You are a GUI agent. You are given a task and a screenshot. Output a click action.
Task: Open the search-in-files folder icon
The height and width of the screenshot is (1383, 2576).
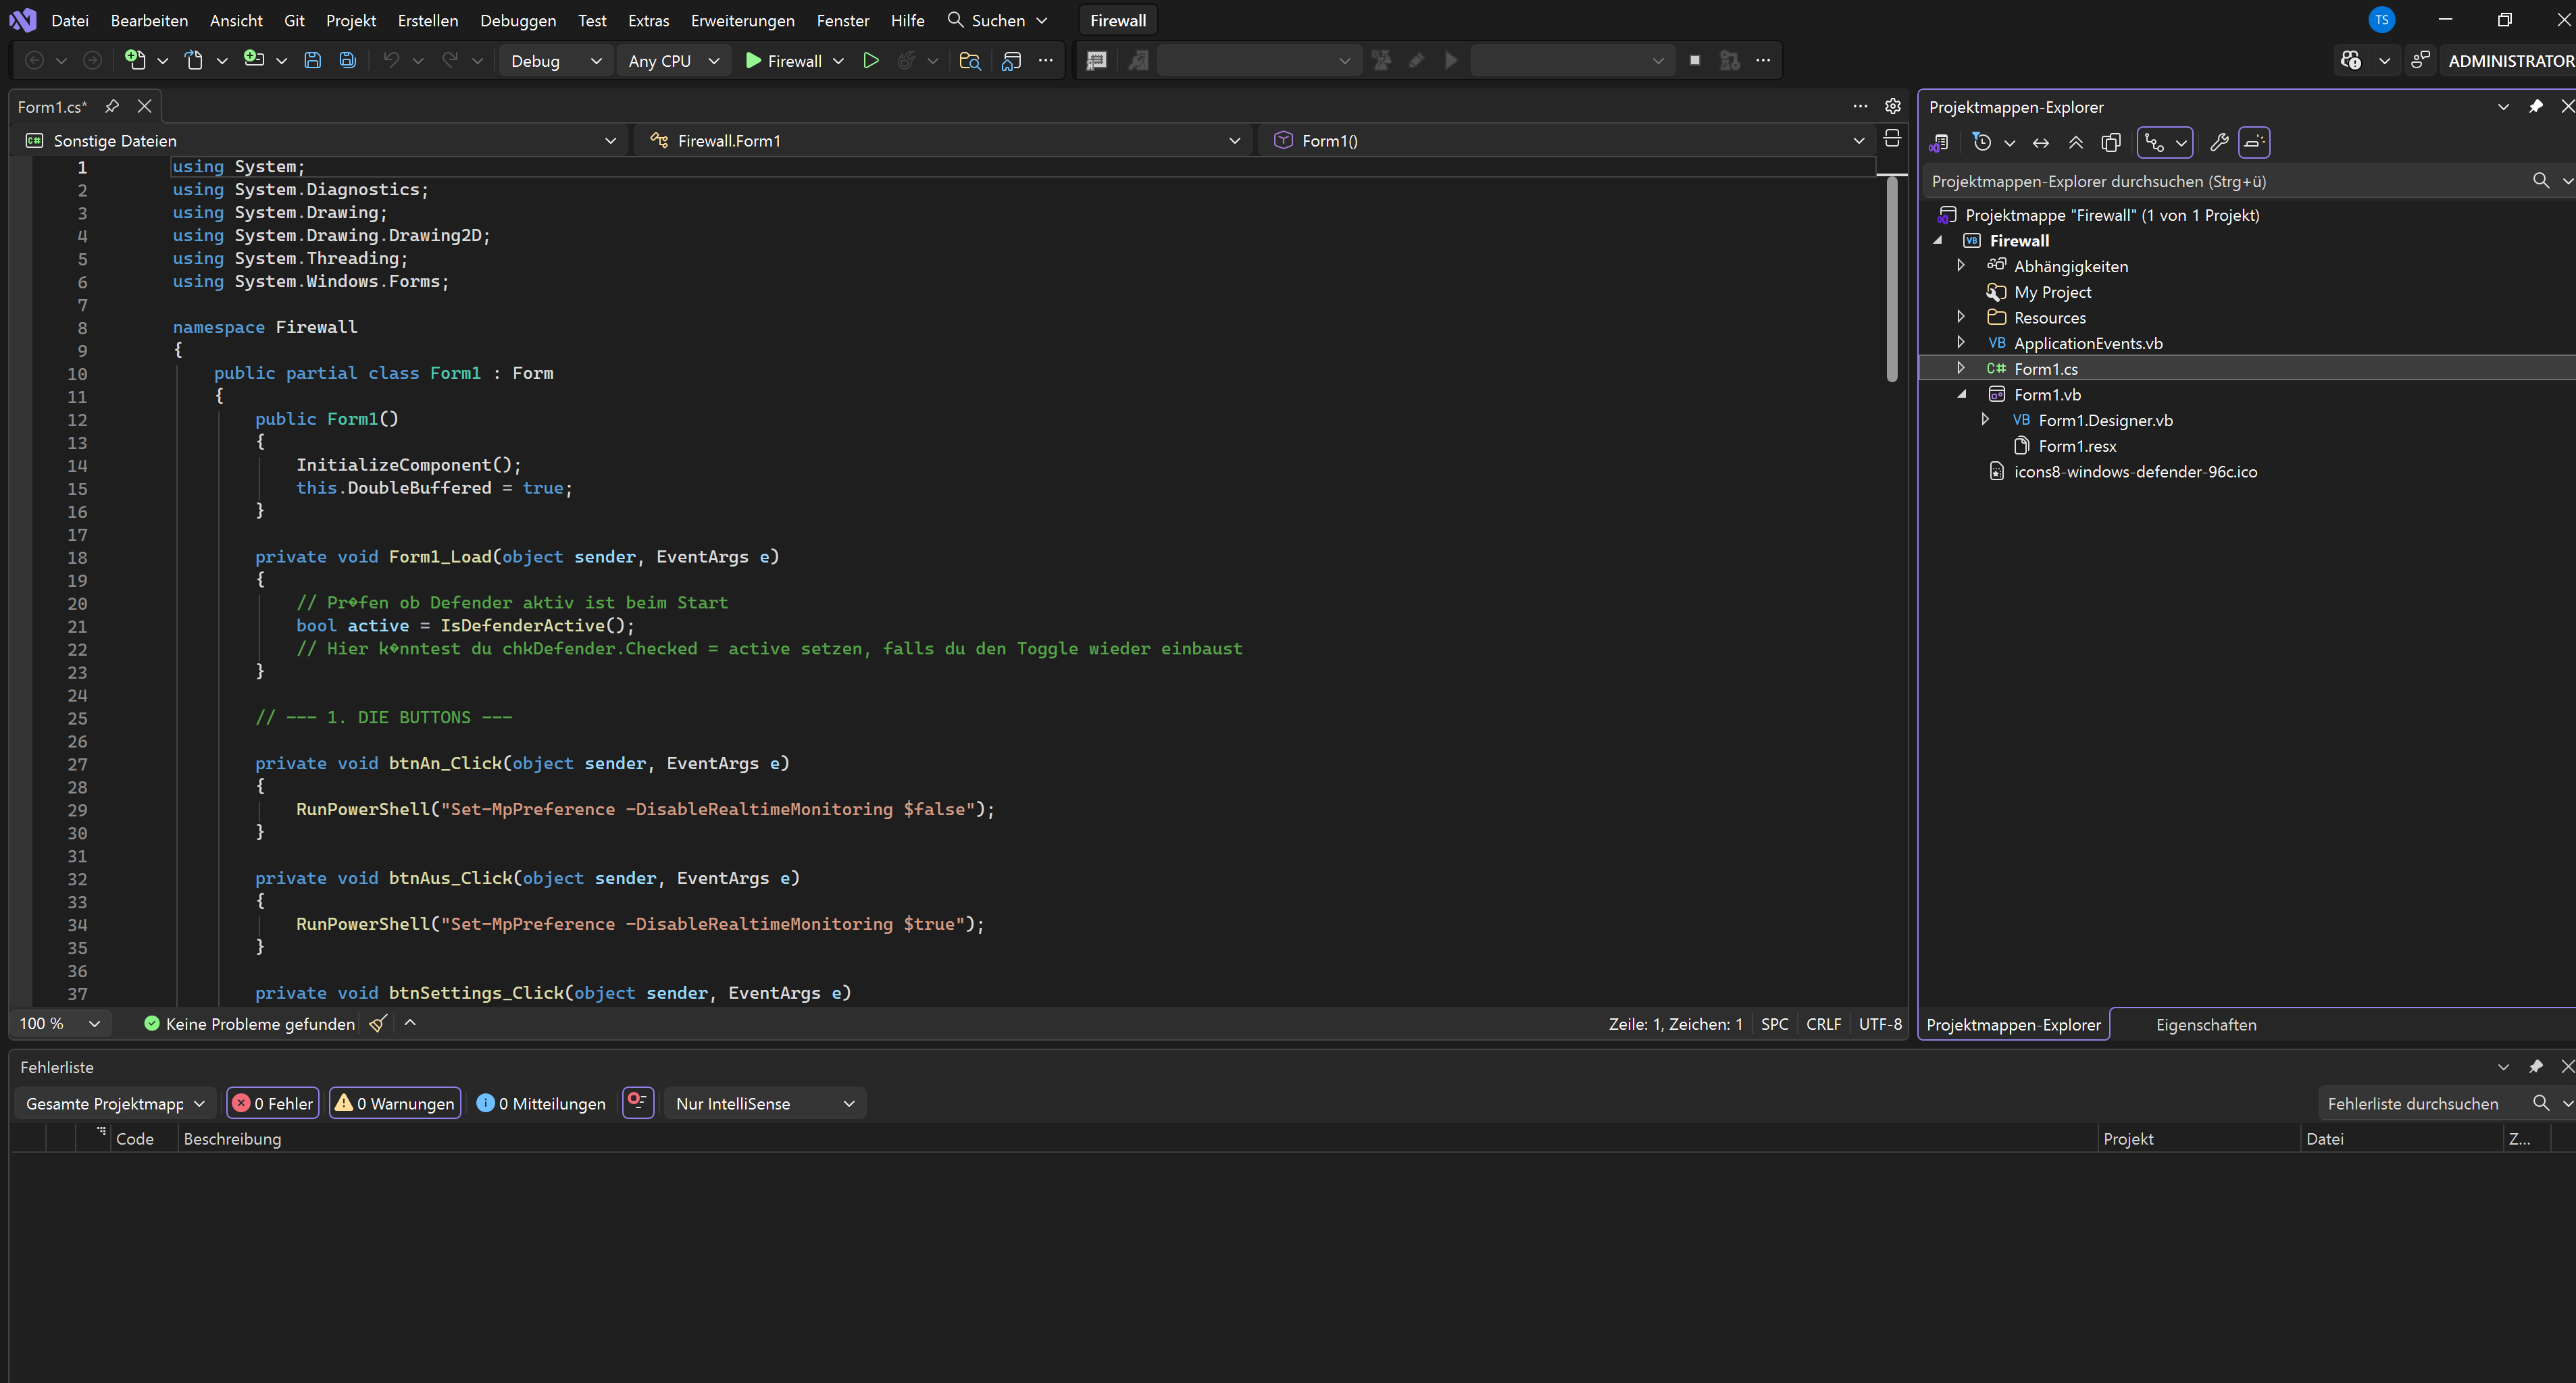pyautogui.click(x=969, y=60)
